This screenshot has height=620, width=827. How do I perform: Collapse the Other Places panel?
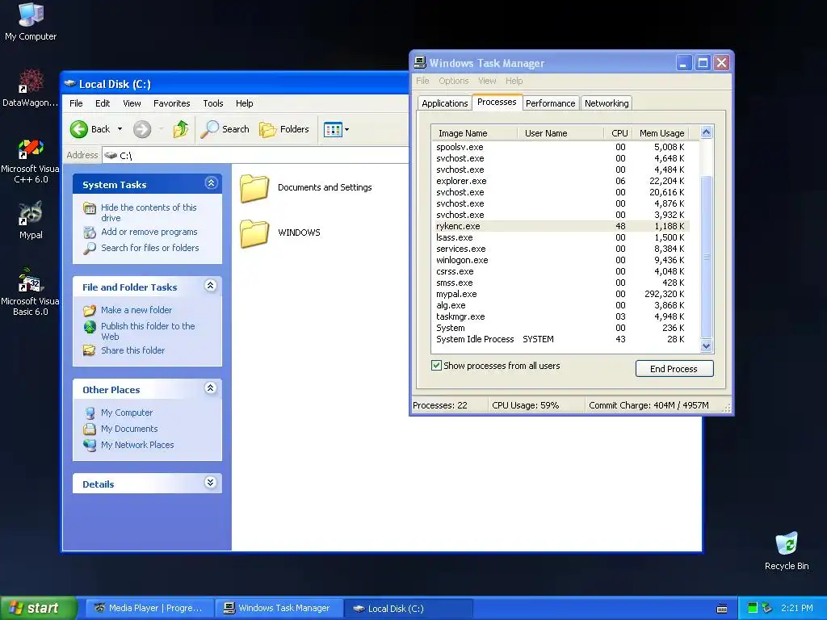(211, 388)
